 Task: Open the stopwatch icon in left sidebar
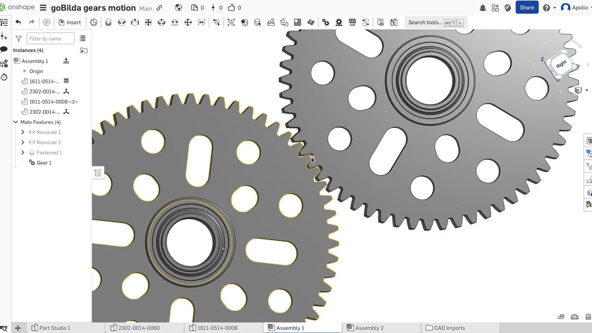pyautogui.click(x=4, y=77)
